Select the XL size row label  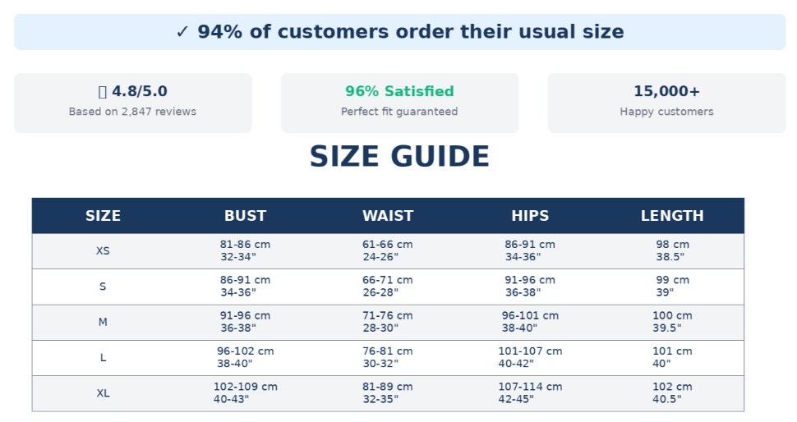coord(103,393)
